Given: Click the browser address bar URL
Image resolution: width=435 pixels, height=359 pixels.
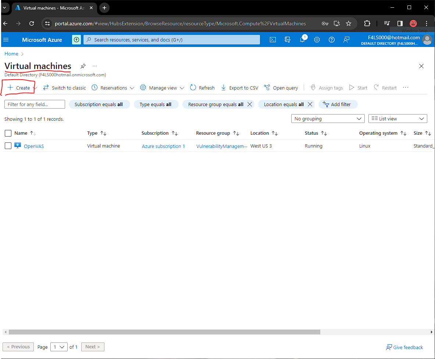Looking at the screenshot, I should coord(180,23).
